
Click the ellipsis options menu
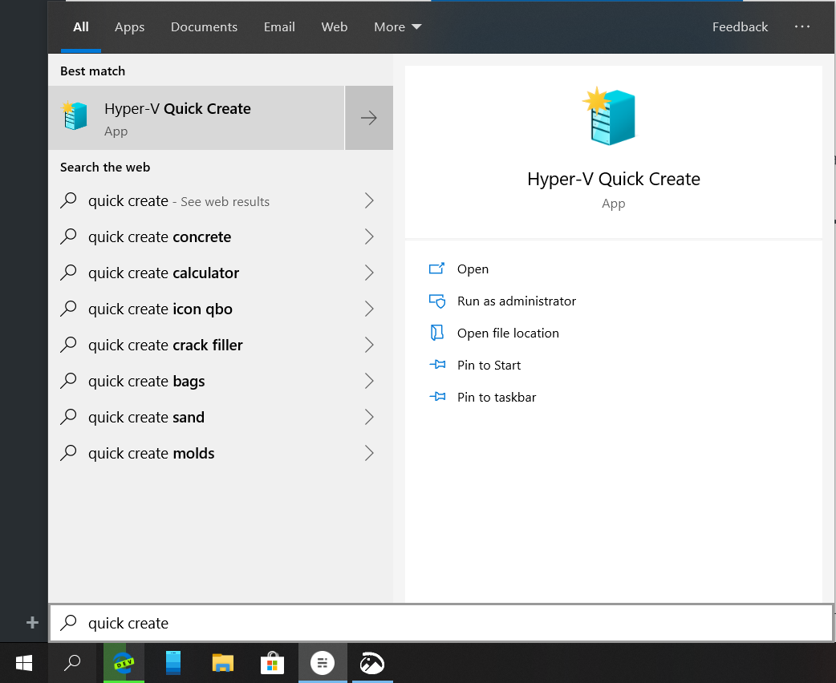pyautogui.click(x=802, y=26)
